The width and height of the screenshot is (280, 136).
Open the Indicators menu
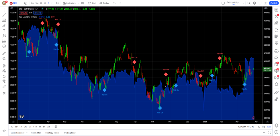click(x=69, y=3)
